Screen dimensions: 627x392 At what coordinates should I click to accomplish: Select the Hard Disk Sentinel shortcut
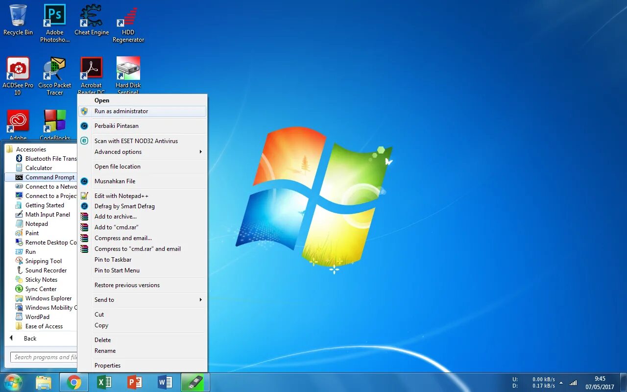click(128, 75)
